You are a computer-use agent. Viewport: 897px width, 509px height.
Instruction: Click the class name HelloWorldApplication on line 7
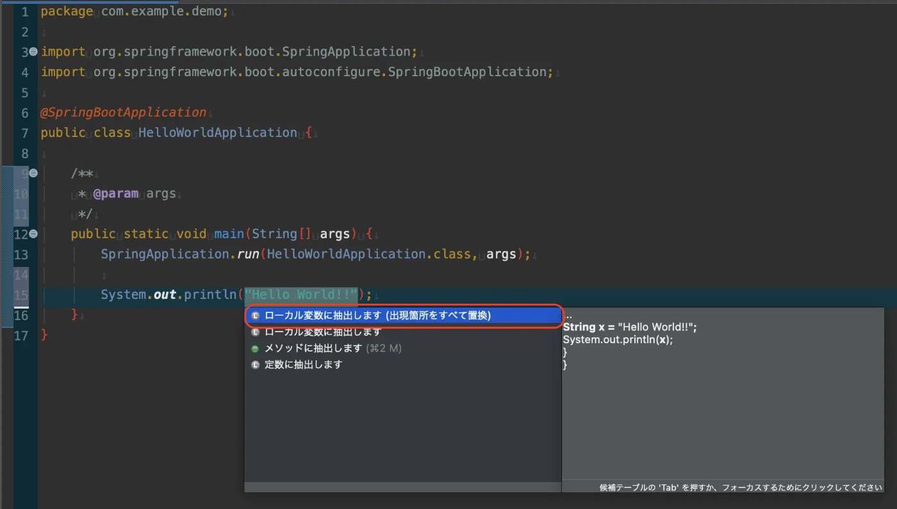click(x=218, y=133)
